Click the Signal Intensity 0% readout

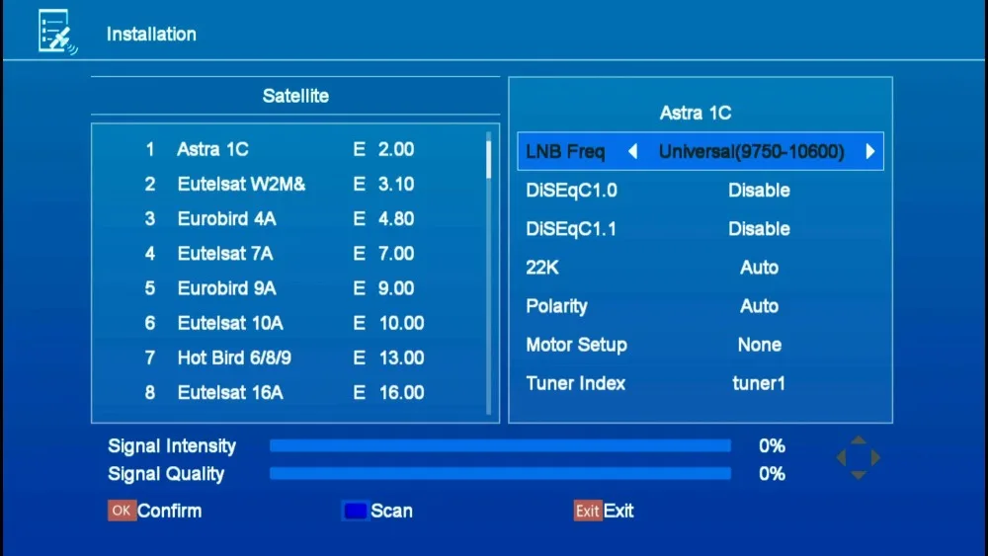tap(772, 445)
